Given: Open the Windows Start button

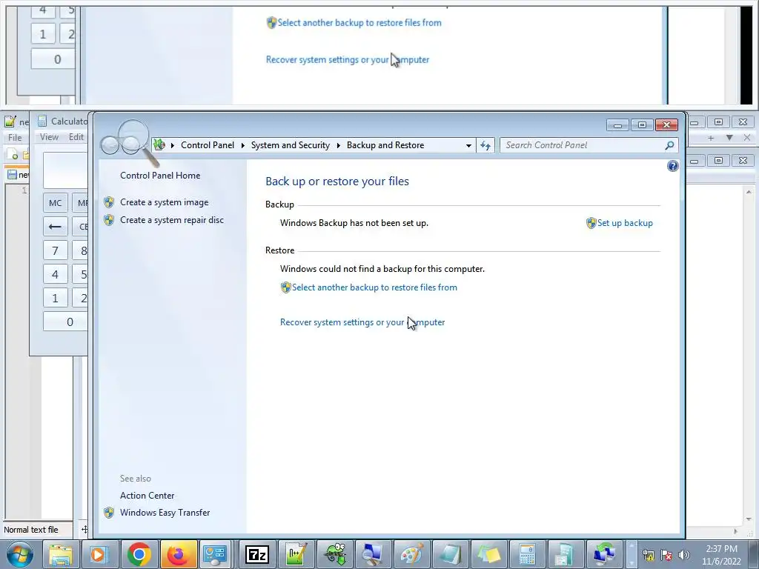Looking at the screenshot, I should coord(19,554).
